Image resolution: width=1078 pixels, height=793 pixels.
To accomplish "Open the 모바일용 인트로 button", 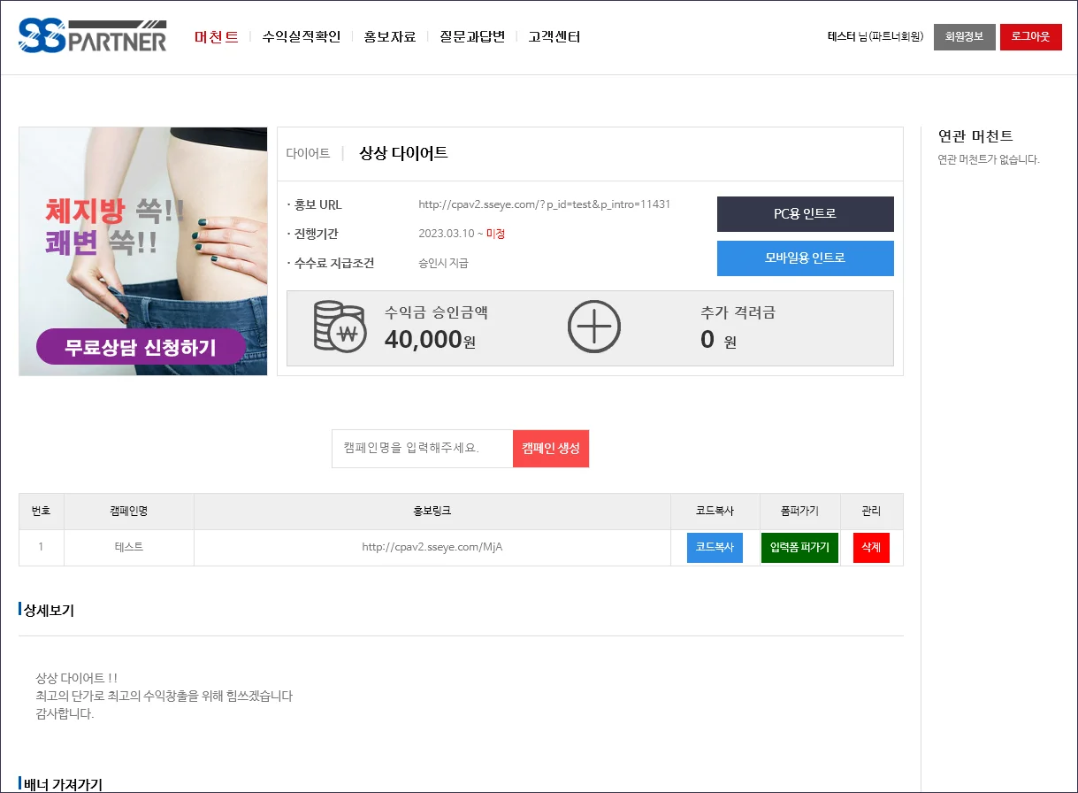I will [x=806, y=258].
